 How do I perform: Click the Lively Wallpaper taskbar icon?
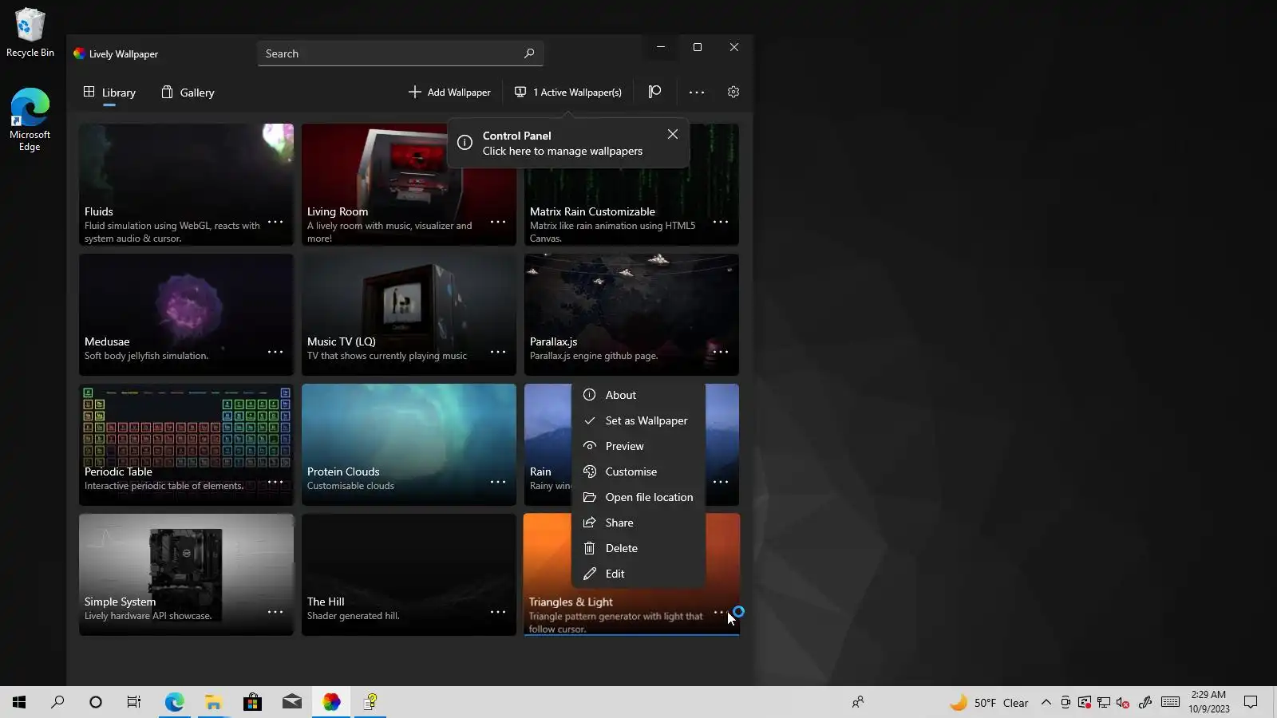coord(331,702)
